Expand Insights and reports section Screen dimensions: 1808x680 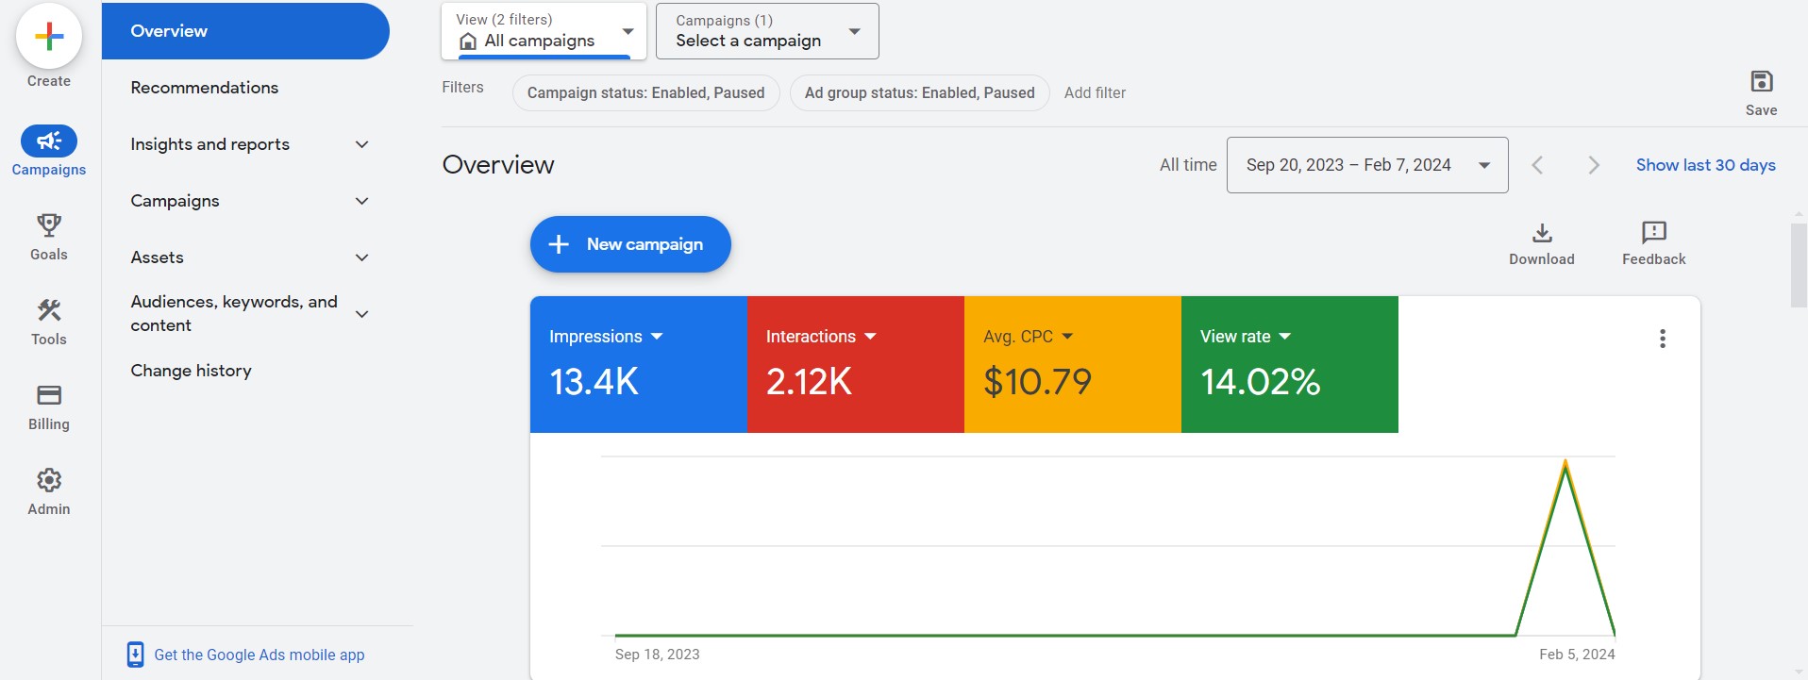coord(361,144)
